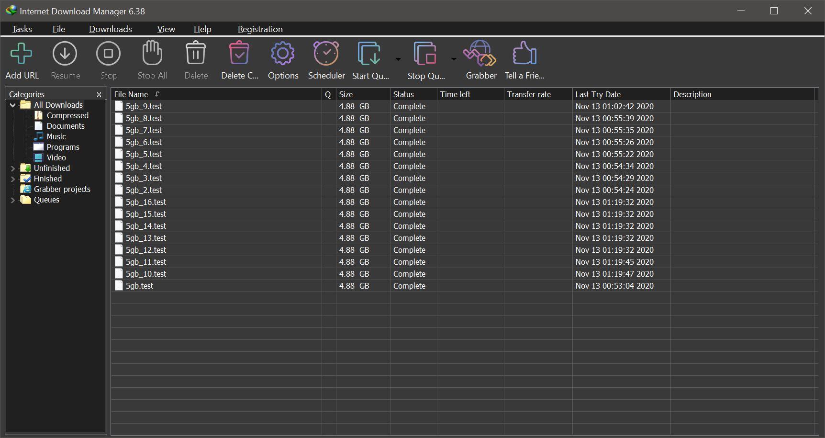
Task: Open the Tasks menu
Action: [22, 29]
